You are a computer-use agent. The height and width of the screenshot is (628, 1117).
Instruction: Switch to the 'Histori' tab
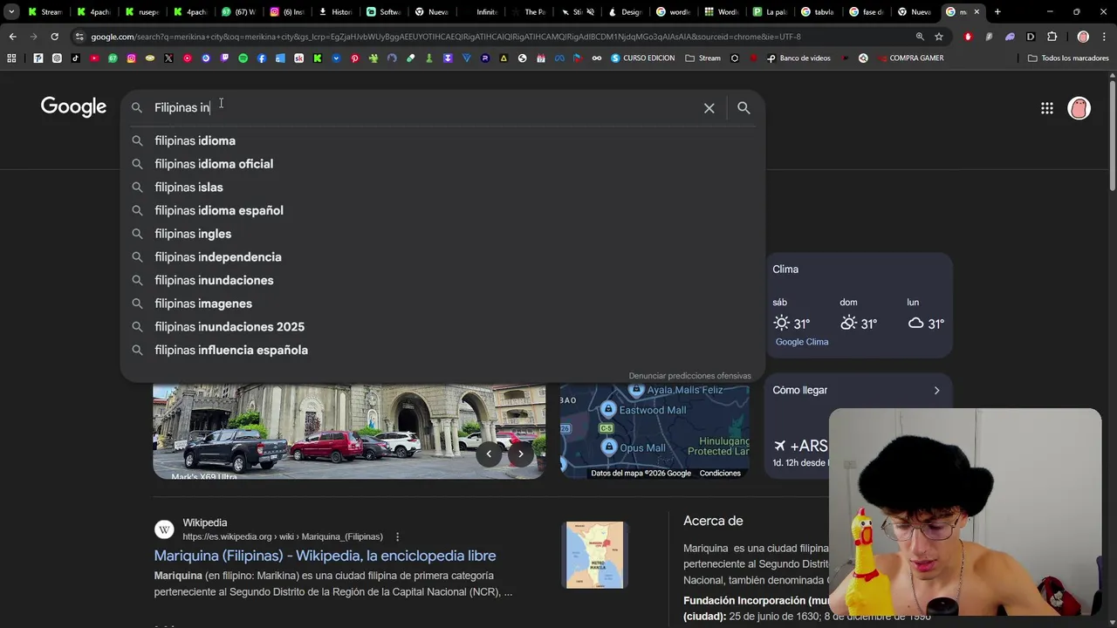coord(334,12)
